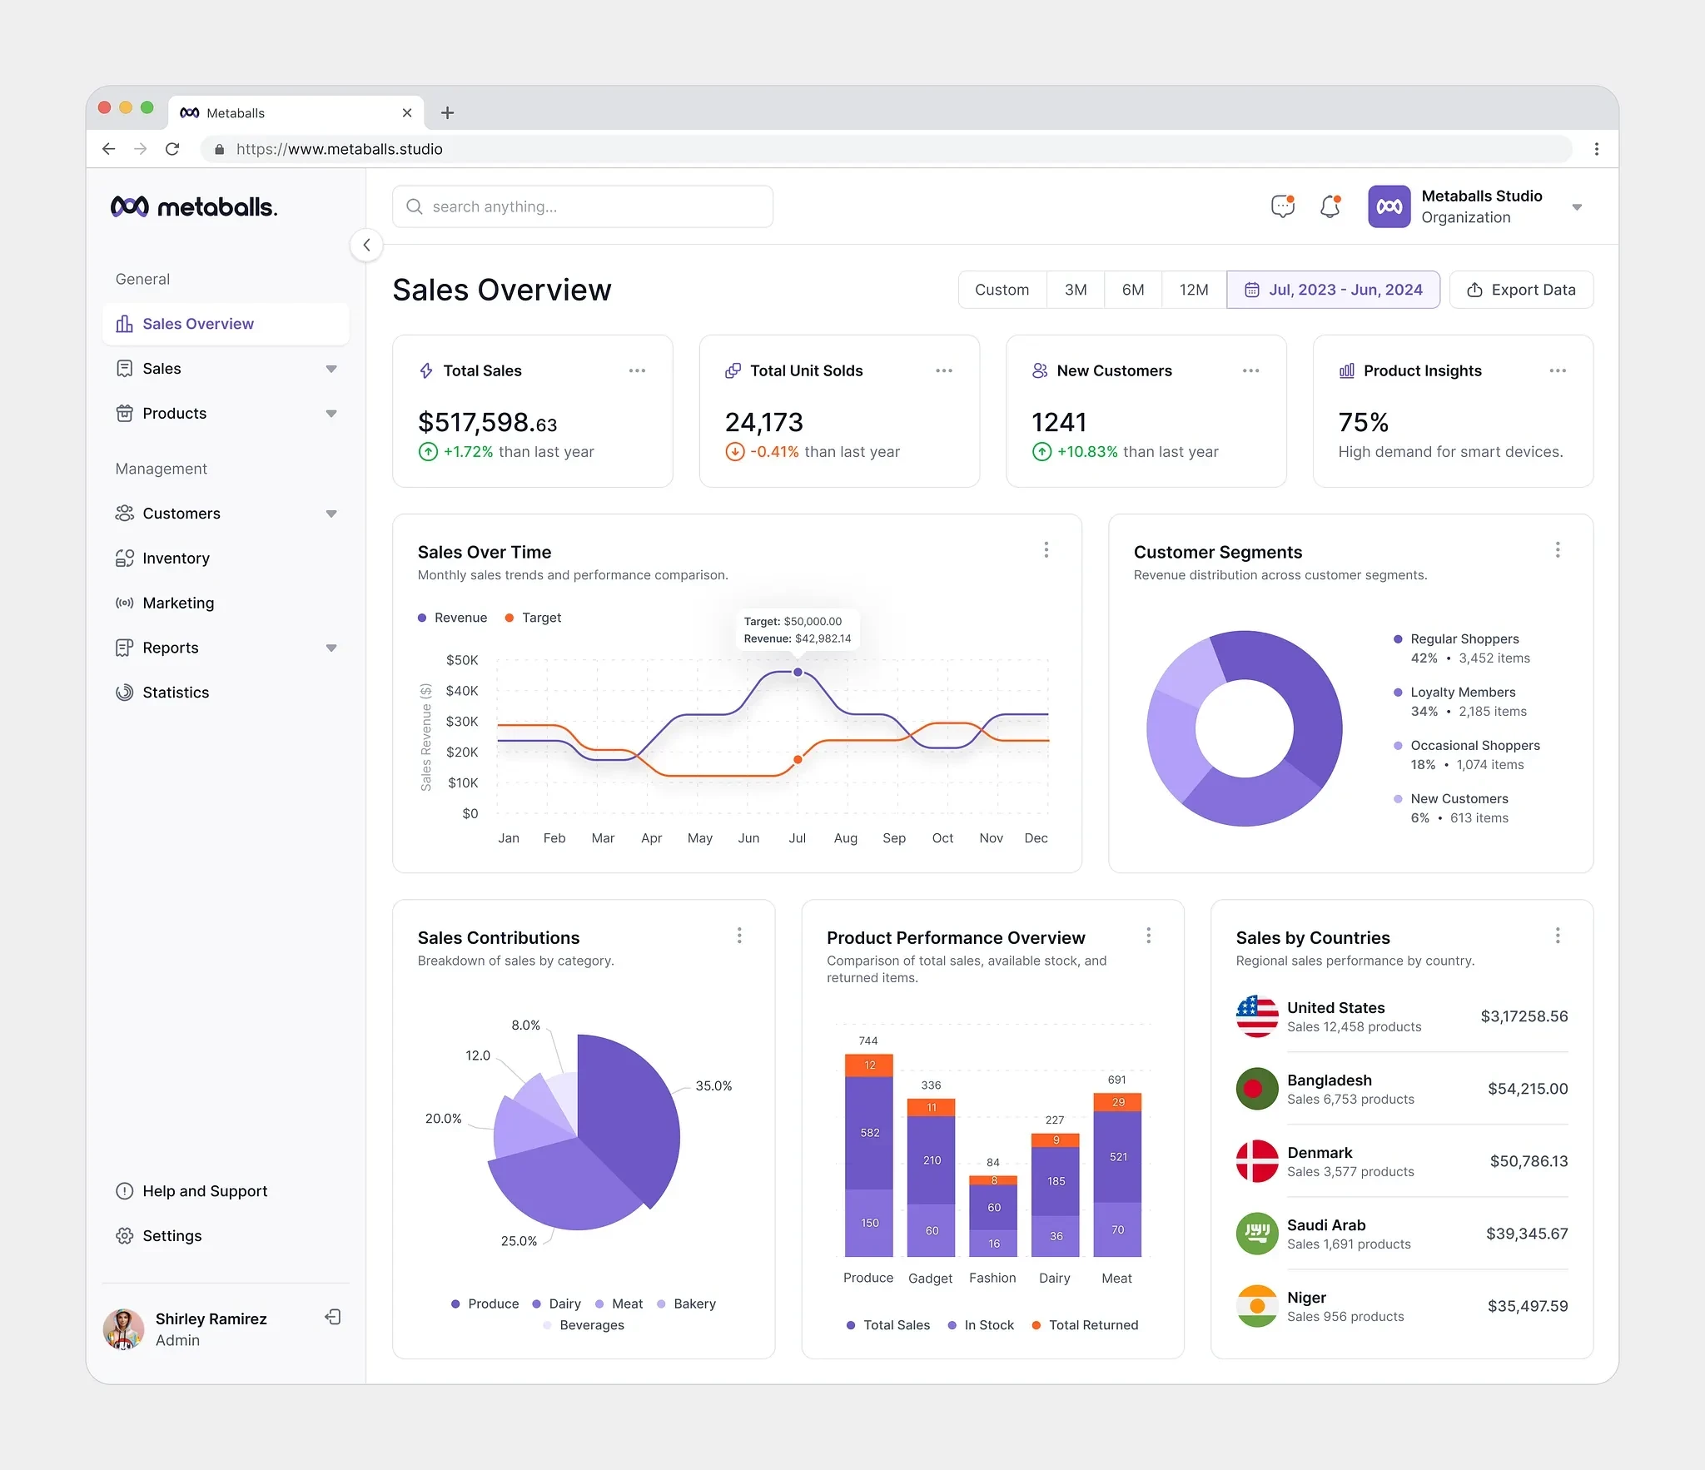Expand the Customers sidebar submenu

click(x=331, y=514)
